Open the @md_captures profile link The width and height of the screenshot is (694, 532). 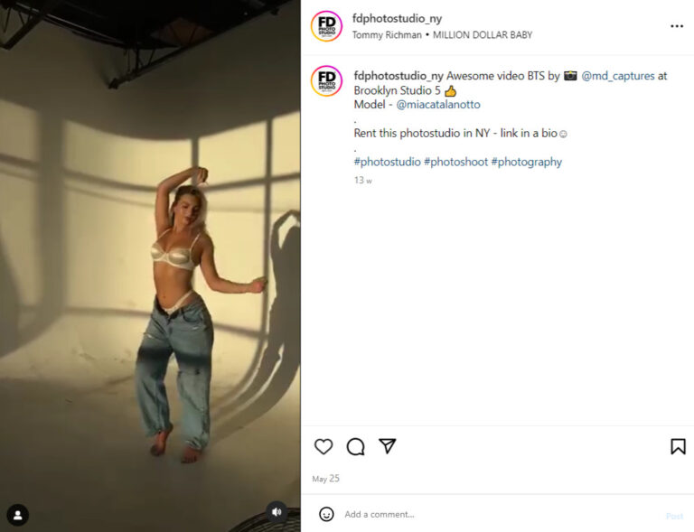pos(617,76)
